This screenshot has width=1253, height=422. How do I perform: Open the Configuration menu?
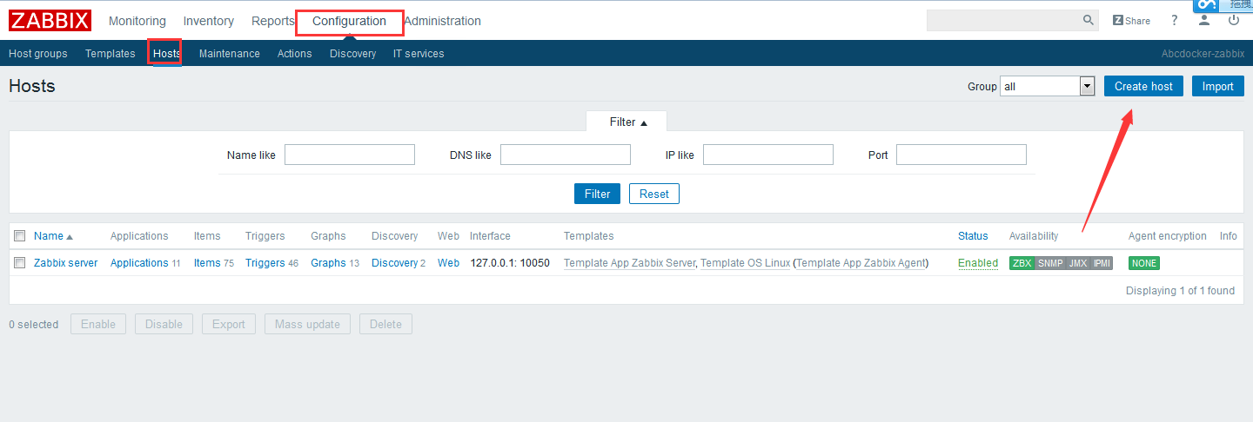(349, 21)
